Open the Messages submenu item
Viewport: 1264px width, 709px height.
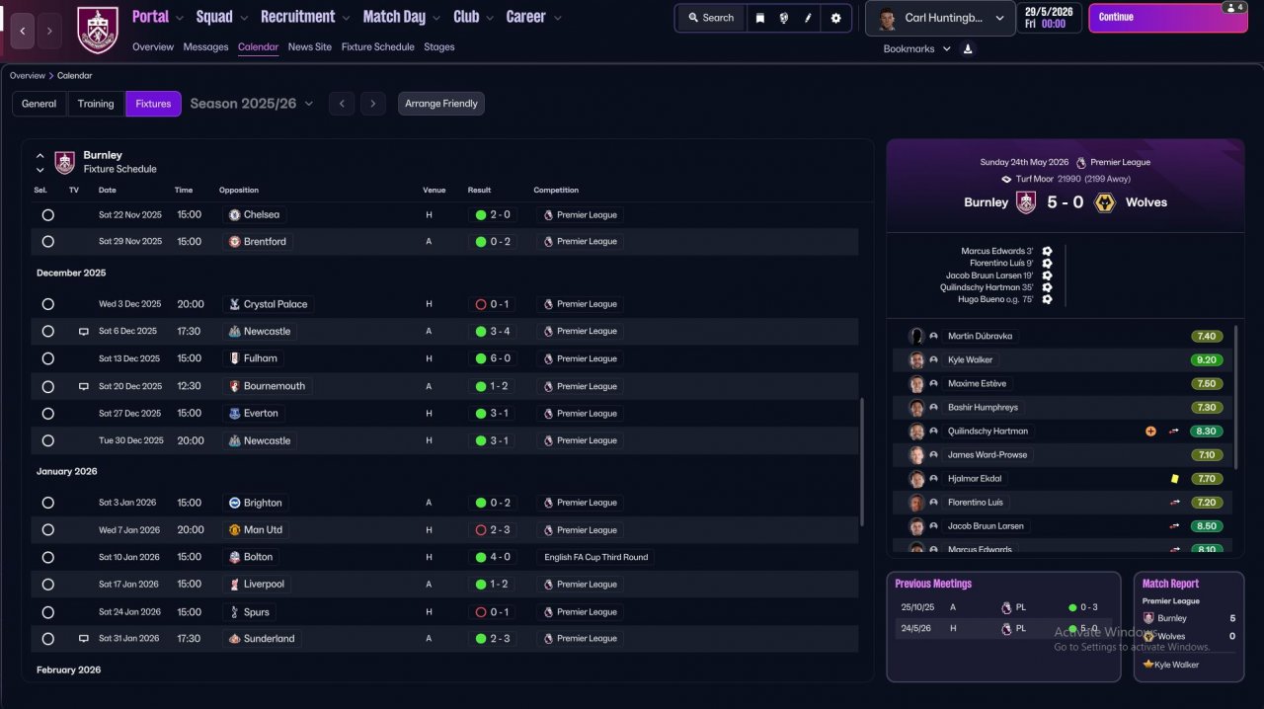point(205,47)
